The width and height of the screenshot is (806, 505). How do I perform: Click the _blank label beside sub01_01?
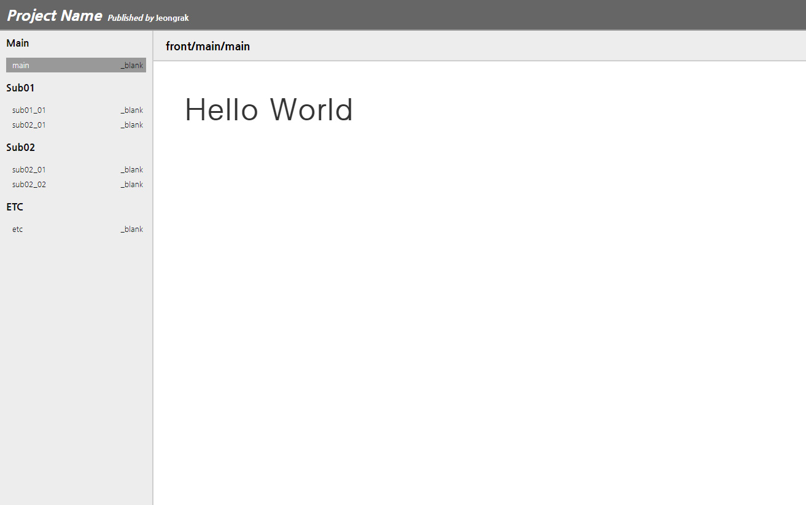pyautogui.click(x=131, y=110)
